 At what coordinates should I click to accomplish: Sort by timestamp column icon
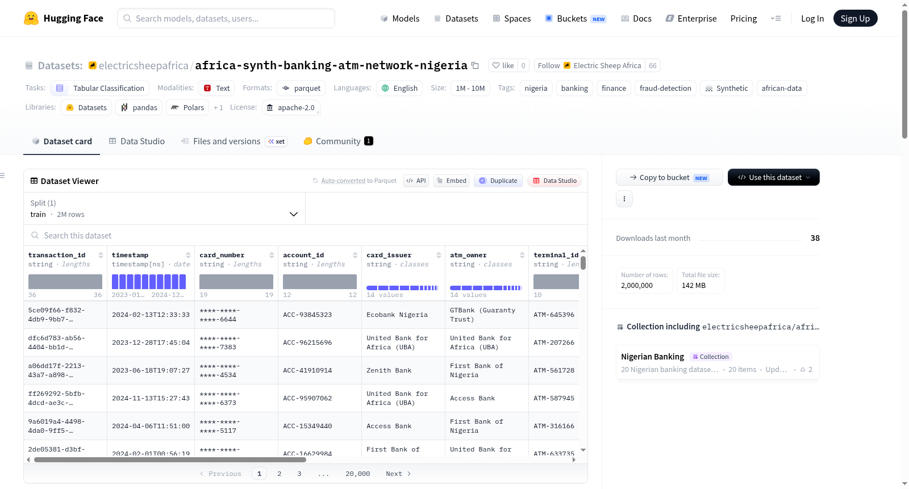point(188,255)
